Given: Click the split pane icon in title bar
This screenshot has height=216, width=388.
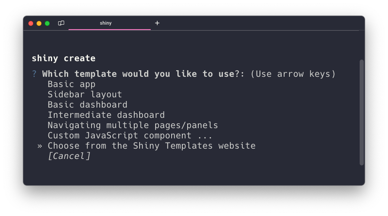Looking at the screenshot, I should (61, 23).
